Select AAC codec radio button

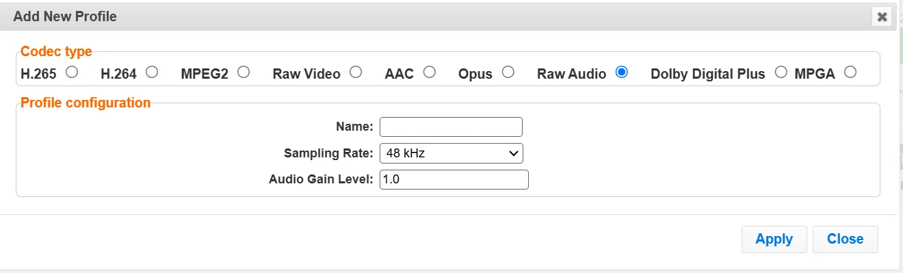(x=429, y=72)
